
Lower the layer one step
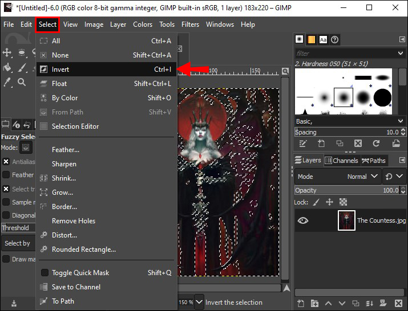click(342, 303)
